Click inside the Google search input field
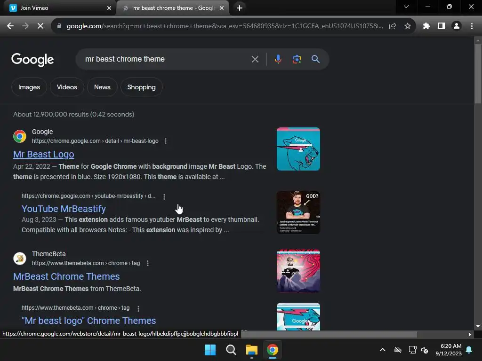 166,59
